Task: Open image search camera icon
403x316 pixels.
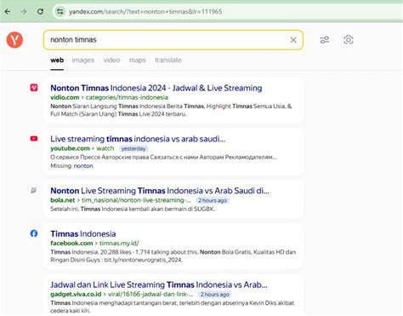Action: click(x=349, y=40)
